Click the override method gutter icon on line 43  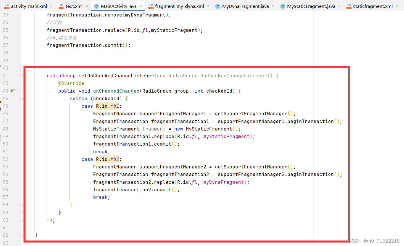click(x=13, y=91)
